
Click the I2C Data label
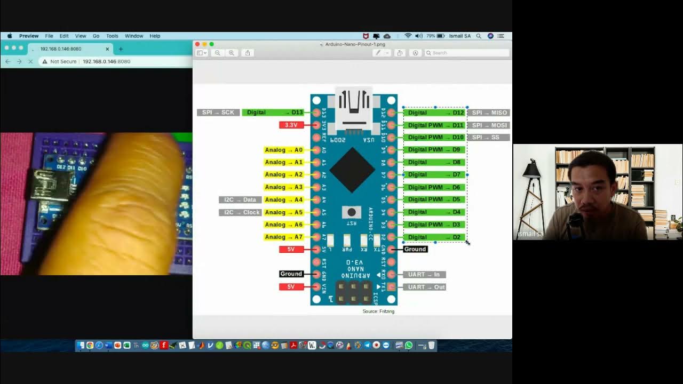point(240,199)
